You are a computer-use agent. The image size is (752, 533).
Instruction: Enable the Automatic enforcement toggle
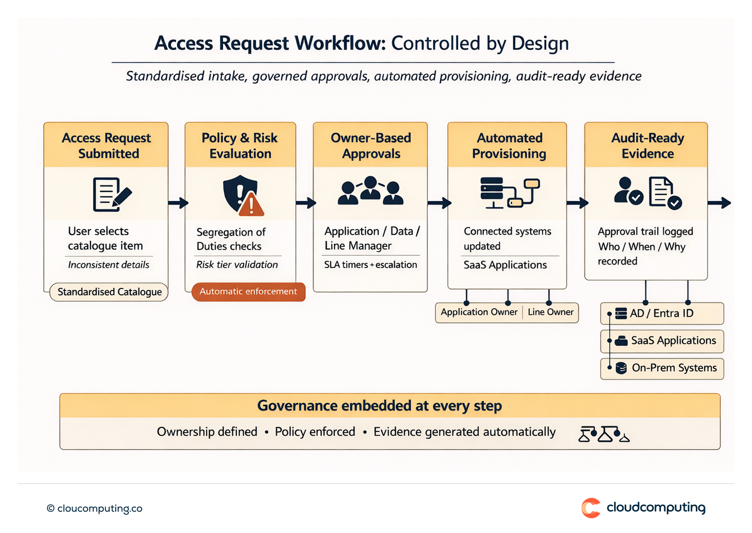click(x=248, y=292)
